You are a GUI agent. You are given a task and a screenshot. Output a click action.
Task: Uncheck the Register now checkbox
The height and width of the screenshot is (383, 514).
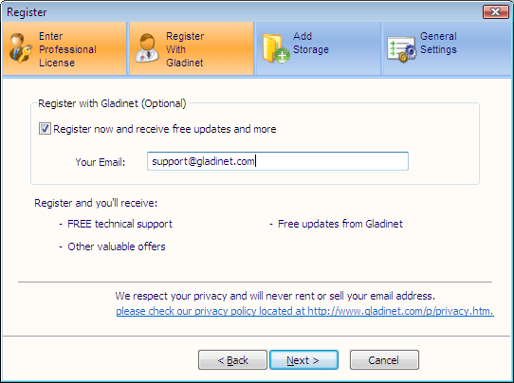[45, 128]
